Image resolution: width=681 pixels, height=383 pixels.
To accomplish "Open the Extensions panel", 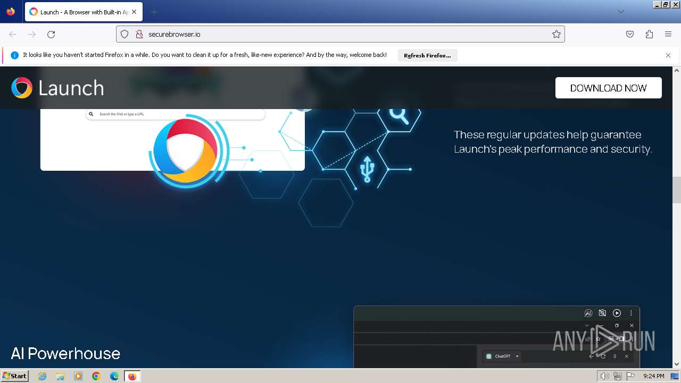I will point(649,34).
